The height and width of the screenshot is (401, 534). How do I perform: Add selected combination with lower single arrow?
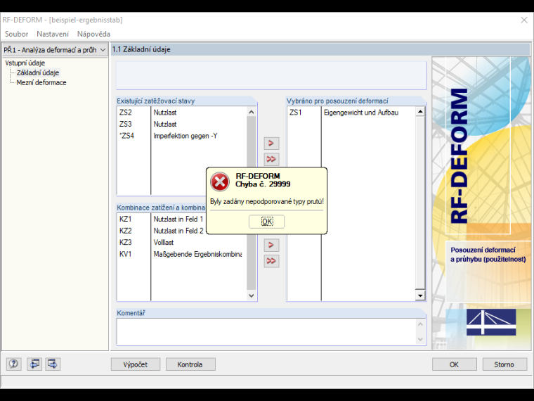[271, 245]
